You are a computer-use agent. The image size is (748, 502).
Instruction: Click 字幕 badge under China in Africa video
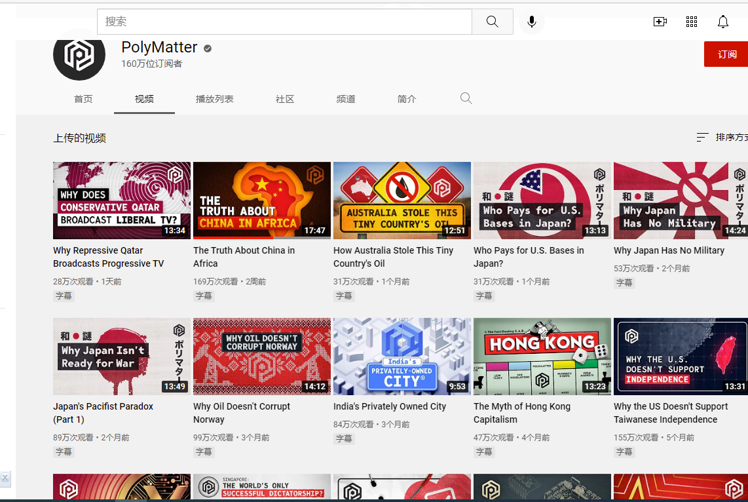point(204,296)
